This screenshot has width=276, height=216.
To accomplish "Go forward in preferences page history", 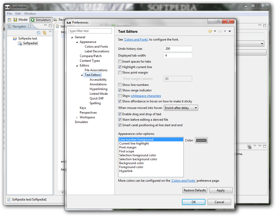I will pyautogui.click(x=220, y=31).
